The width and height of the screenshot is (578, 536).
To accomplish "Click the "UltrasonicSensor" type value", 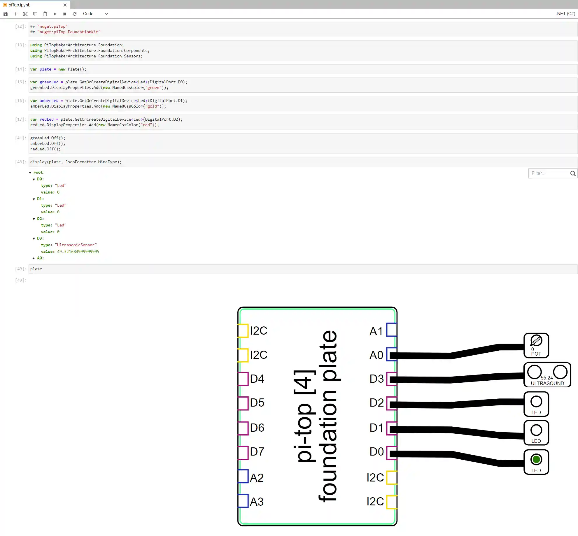I will pyautogui.click(x=76, y=245).
